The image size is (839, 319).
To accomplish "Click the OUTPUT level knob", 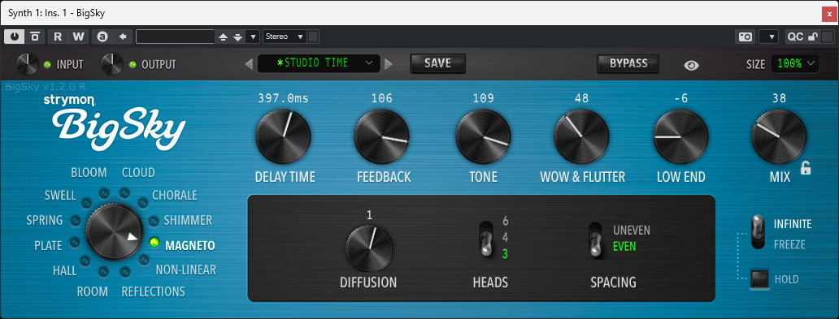I will pyautogui.click(x=112, y=64).
